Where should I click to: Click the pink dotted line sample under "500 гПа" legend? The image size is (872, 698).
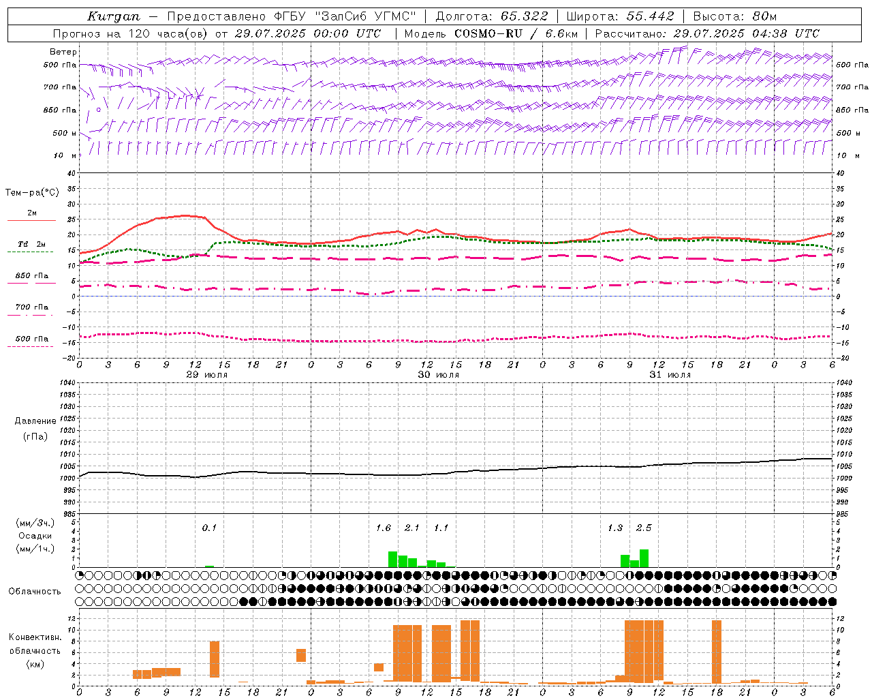coord(31,347)
